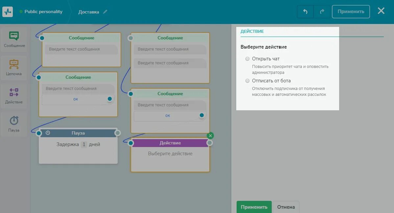Click the app logo pulse icon
Screen dimensions: 394x213
[x=8, y=12]
